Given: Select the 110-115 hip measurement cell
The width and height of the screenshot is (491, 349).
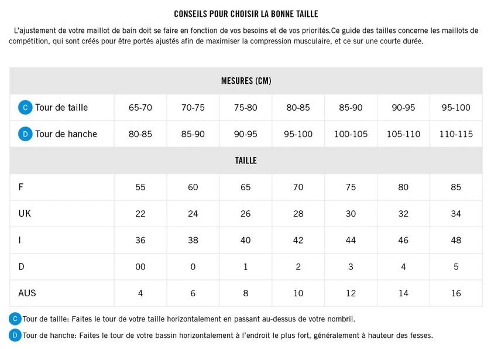Looking at the screenshot, I should (x=456, y=134).
